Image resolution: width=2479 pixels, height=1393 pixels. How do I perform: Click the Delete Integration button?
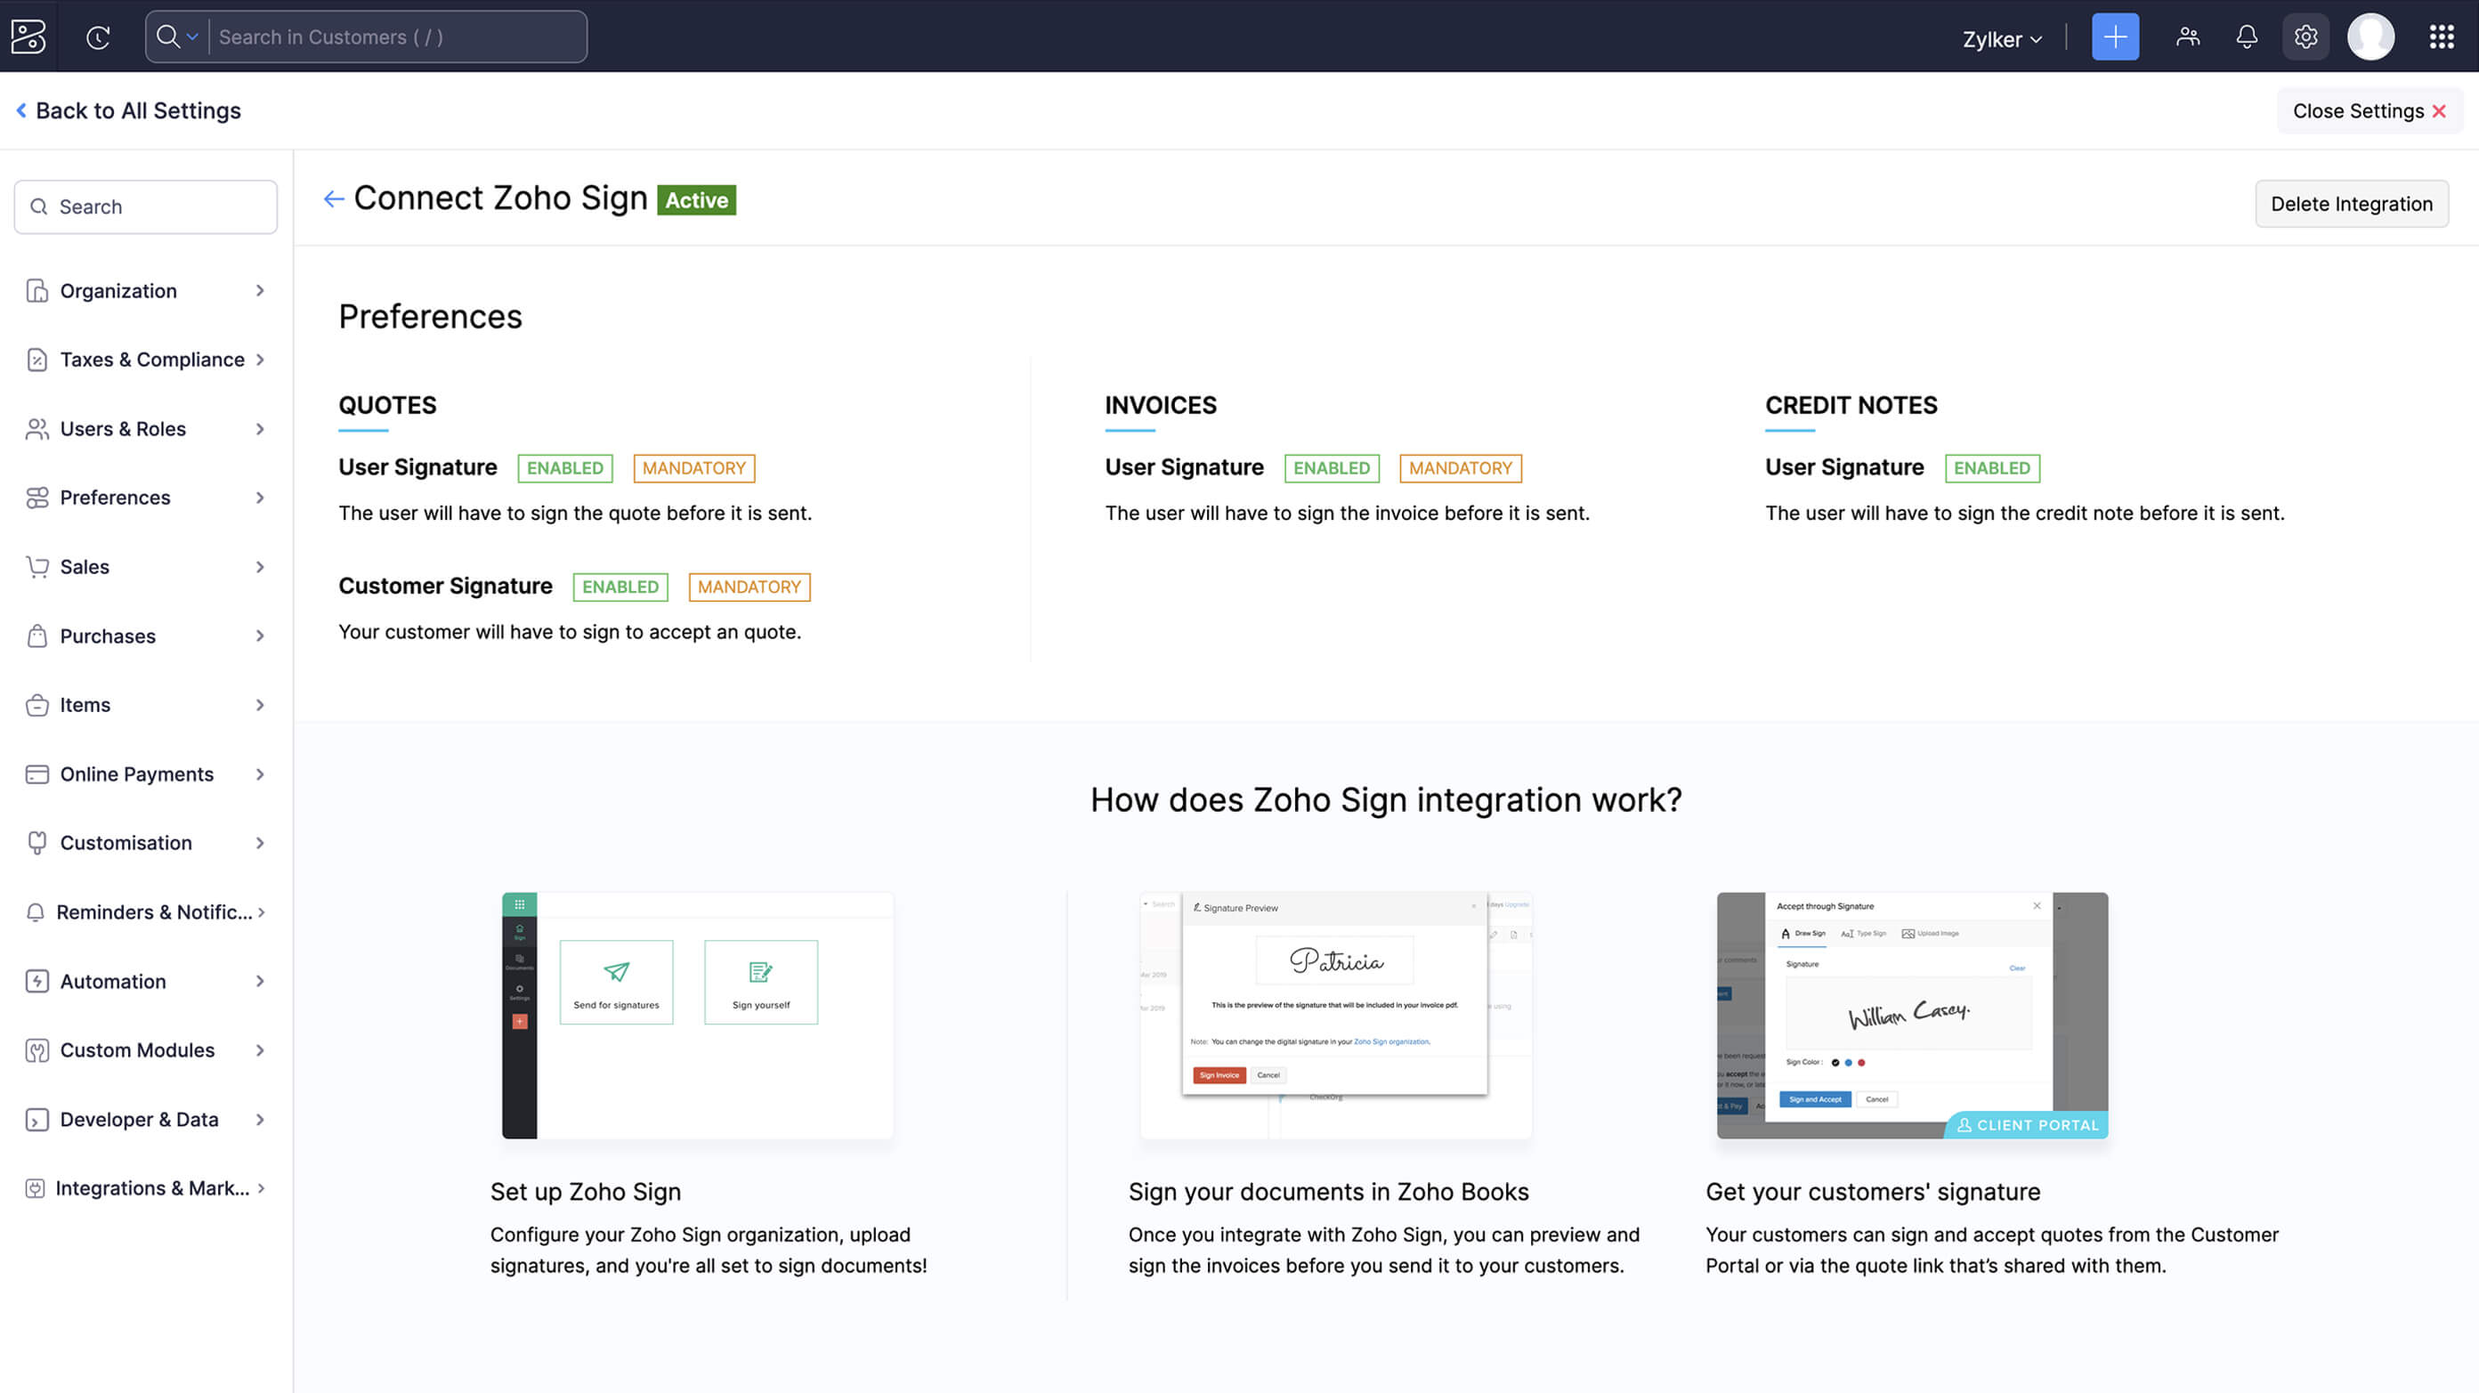click(2351, 204)
